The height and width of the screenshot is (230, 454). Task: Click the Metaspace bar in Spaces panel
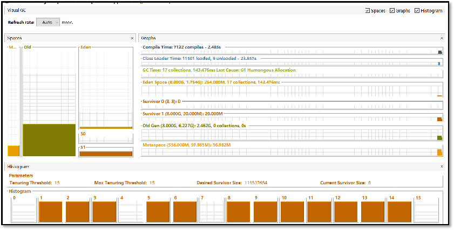click(x=13, y=150)
